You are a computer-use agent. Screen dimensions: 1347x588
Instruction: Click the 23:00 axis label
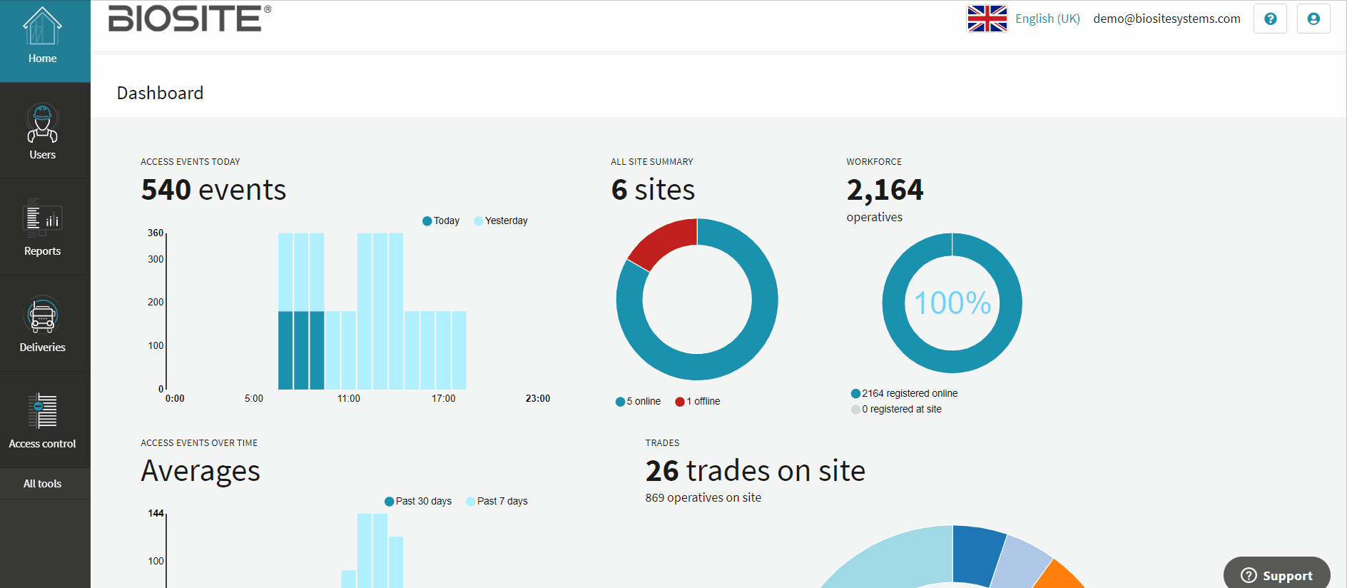538,398
